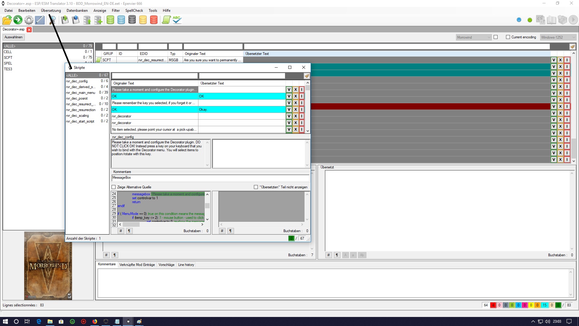Check the Current encoding checkbox
Viewport: 579px width, 326px height.
point(508,37)
